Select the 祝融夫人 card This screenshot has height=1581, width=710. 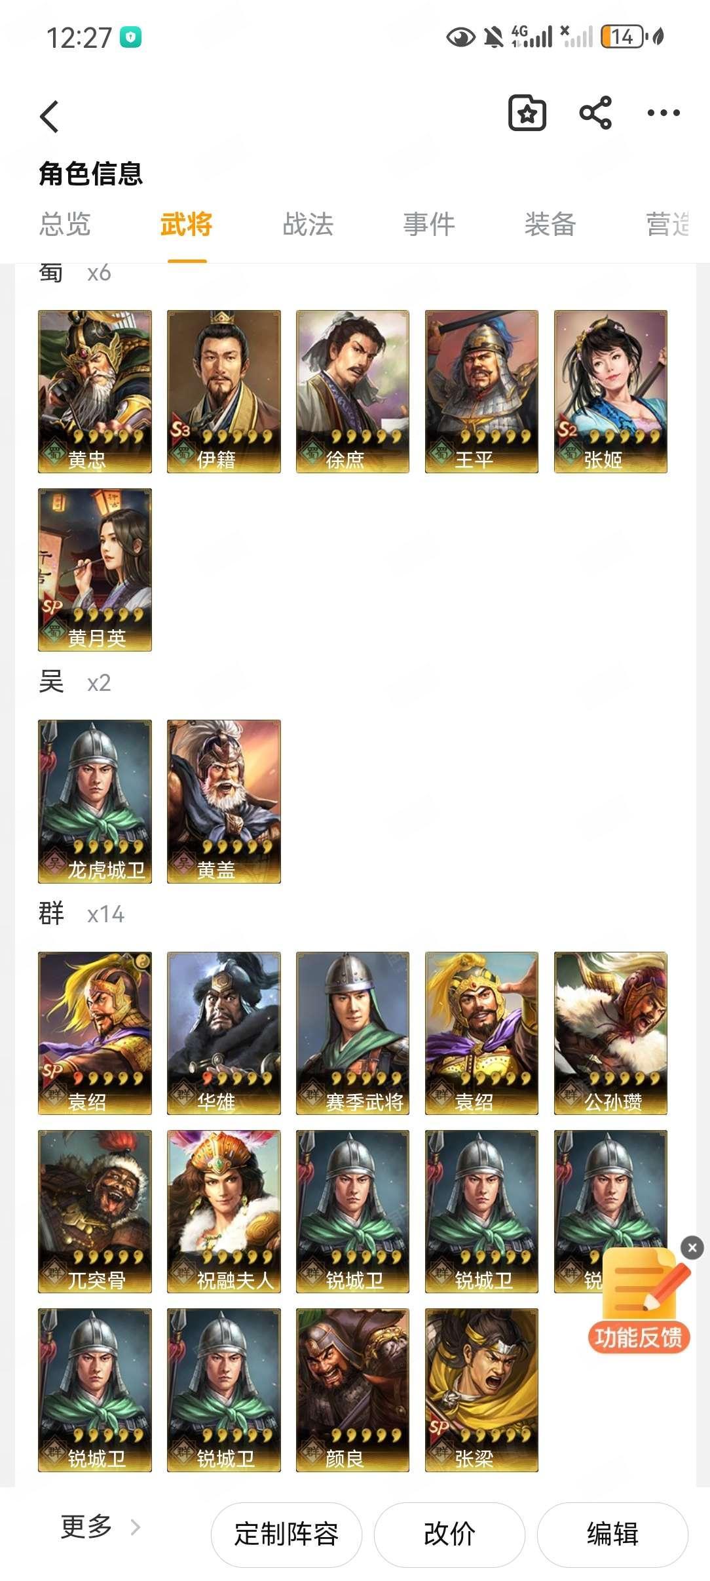(224, 1211)
